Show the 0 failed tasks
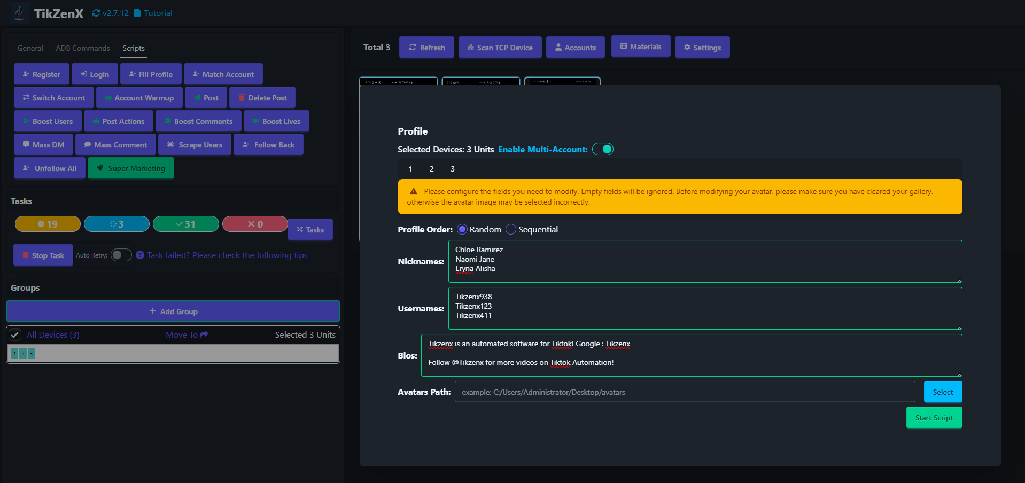 pos(255,224)
